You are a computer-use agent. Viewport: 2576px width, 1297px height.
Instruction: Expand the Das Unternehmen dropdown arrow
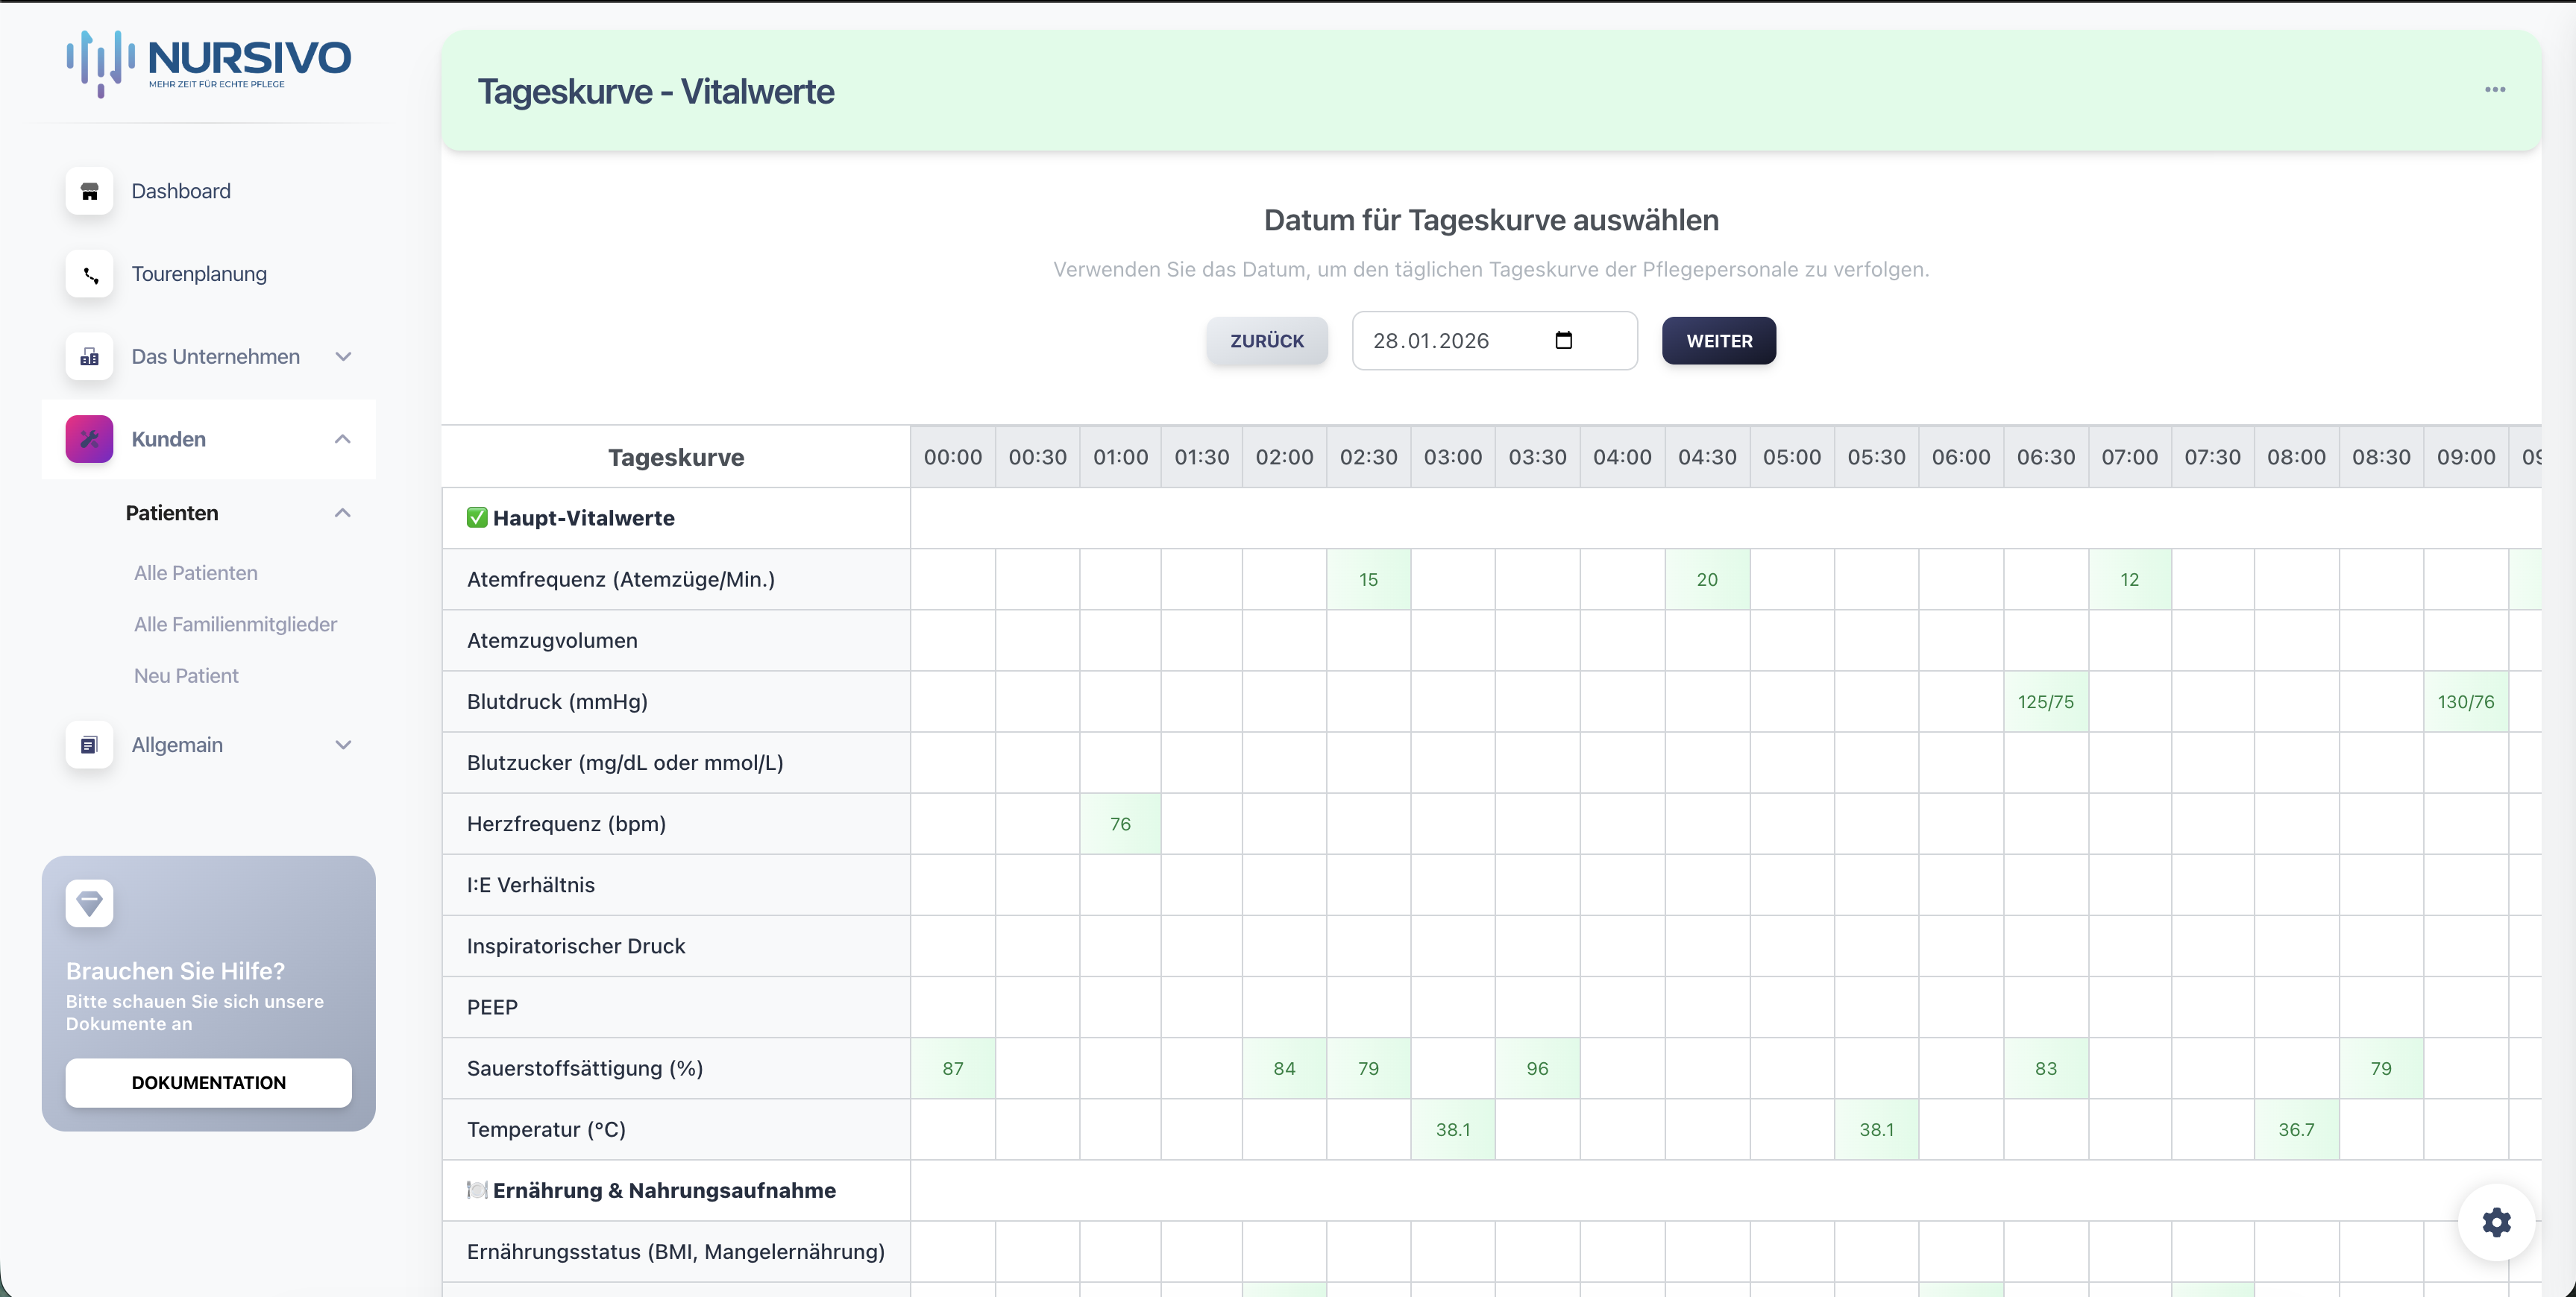click(x=343, y=357)
